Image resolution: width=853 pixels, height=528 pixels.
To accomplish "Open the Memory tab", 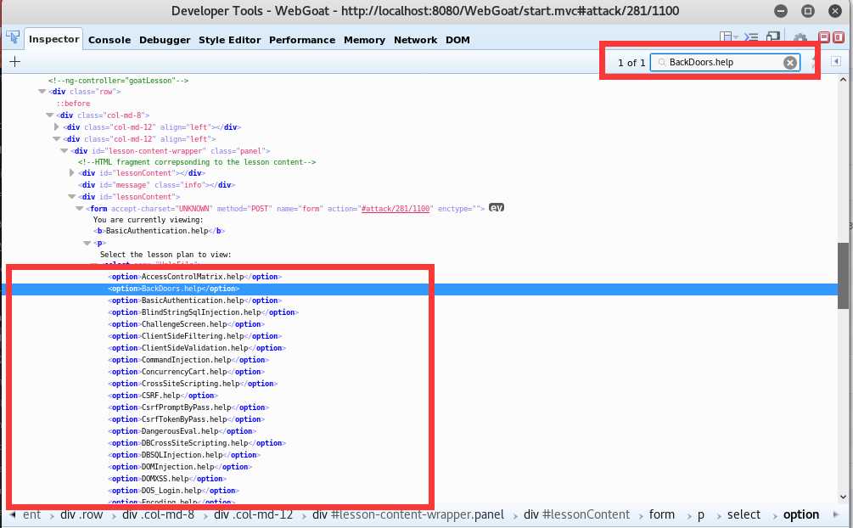I will coord(364,40).
